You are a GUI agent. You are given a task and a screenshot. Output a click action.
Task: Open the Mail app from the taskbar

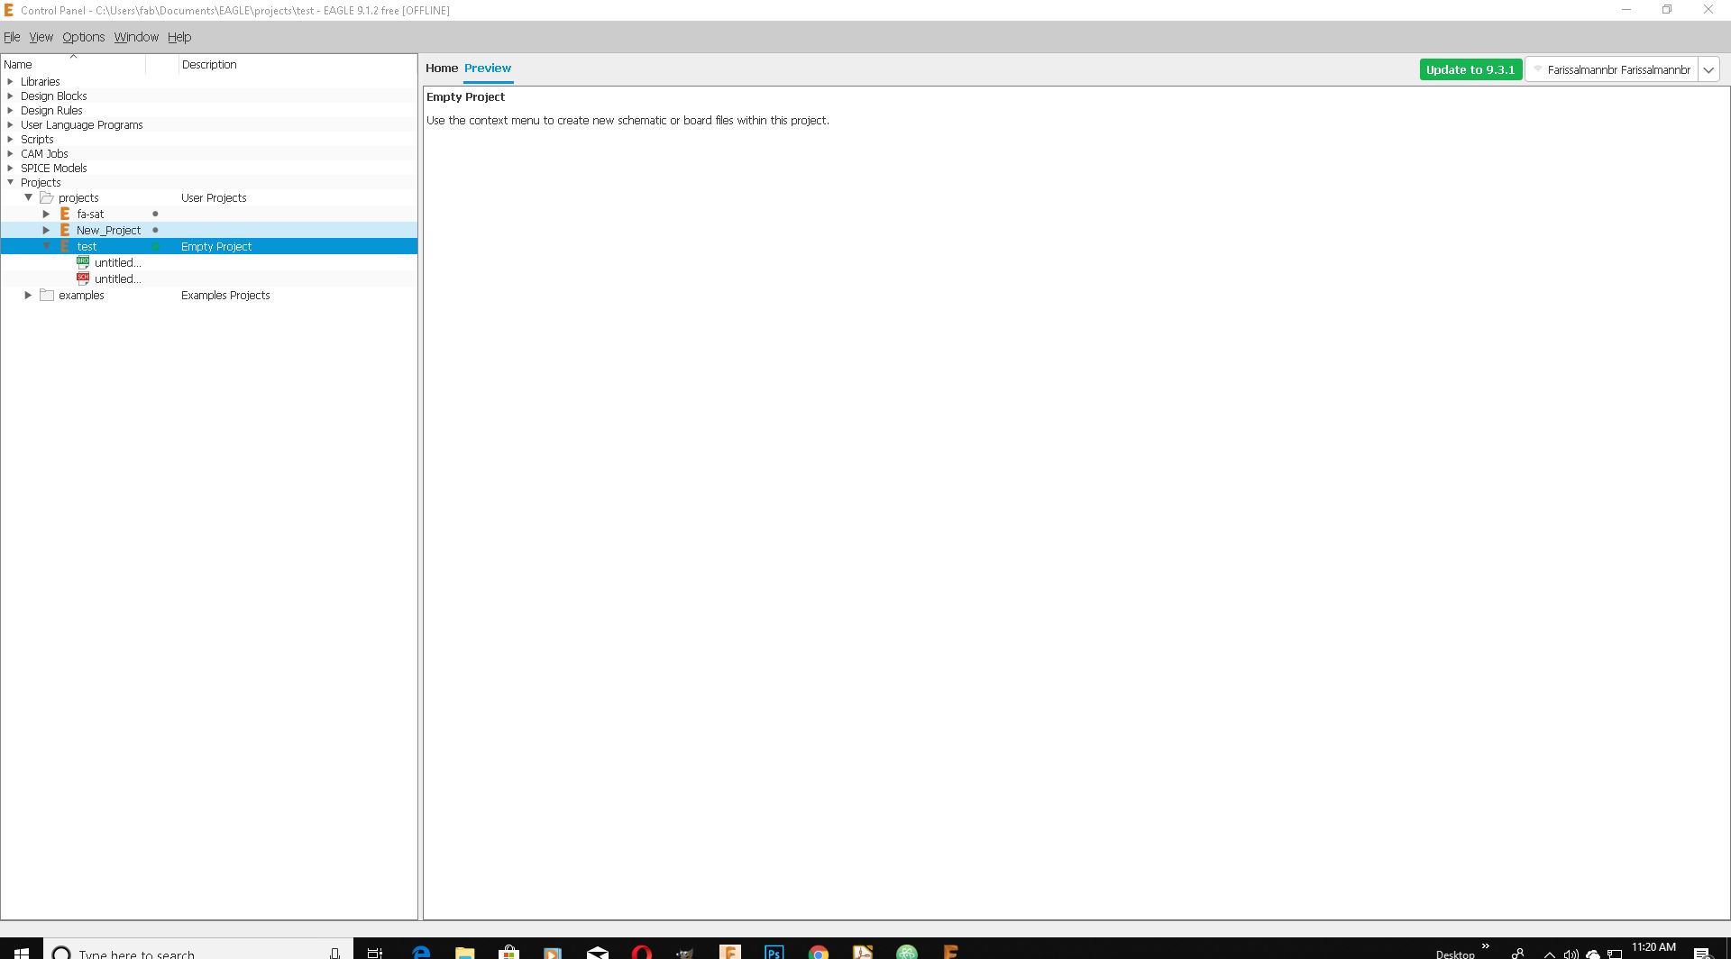click(x=597, y=952)
